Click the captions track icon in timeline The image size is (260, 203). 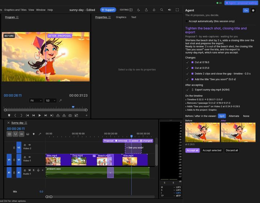pyautogui.click(x=28, y=134)
